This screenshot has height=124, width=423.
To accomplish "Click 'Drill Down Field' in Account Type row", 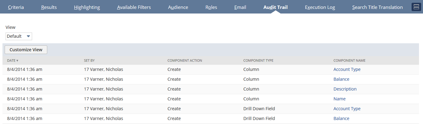I will point(259,109).
